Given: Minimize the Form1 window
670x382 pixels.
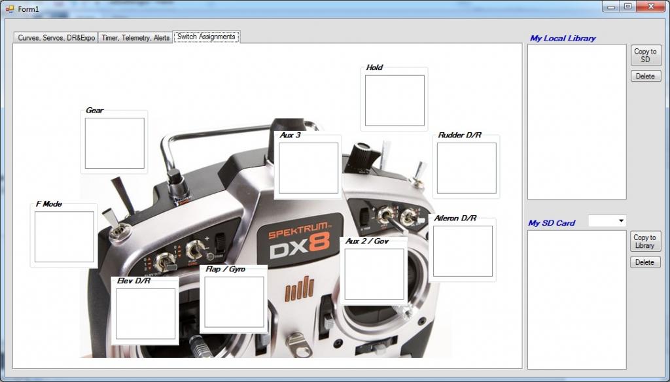Looking at the screenshot, I should click(612, 7).
